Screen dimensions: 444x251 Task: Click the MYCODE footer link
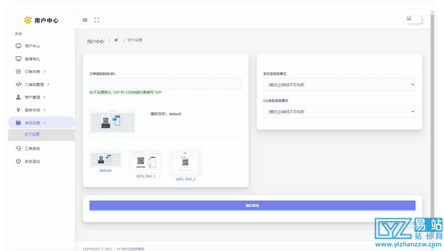tap(133, 249)
